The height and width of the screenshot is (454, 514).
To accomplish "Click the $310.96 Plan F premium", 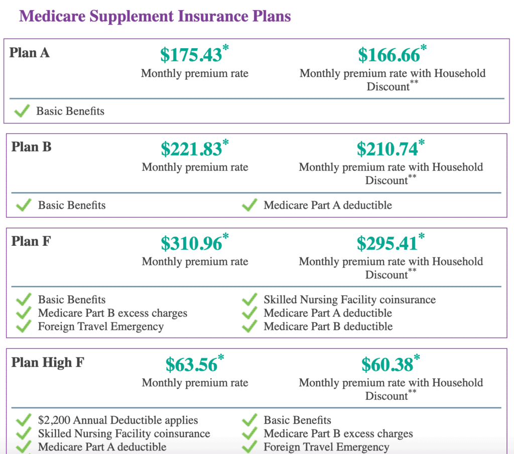I will click(x=191, y=243).
